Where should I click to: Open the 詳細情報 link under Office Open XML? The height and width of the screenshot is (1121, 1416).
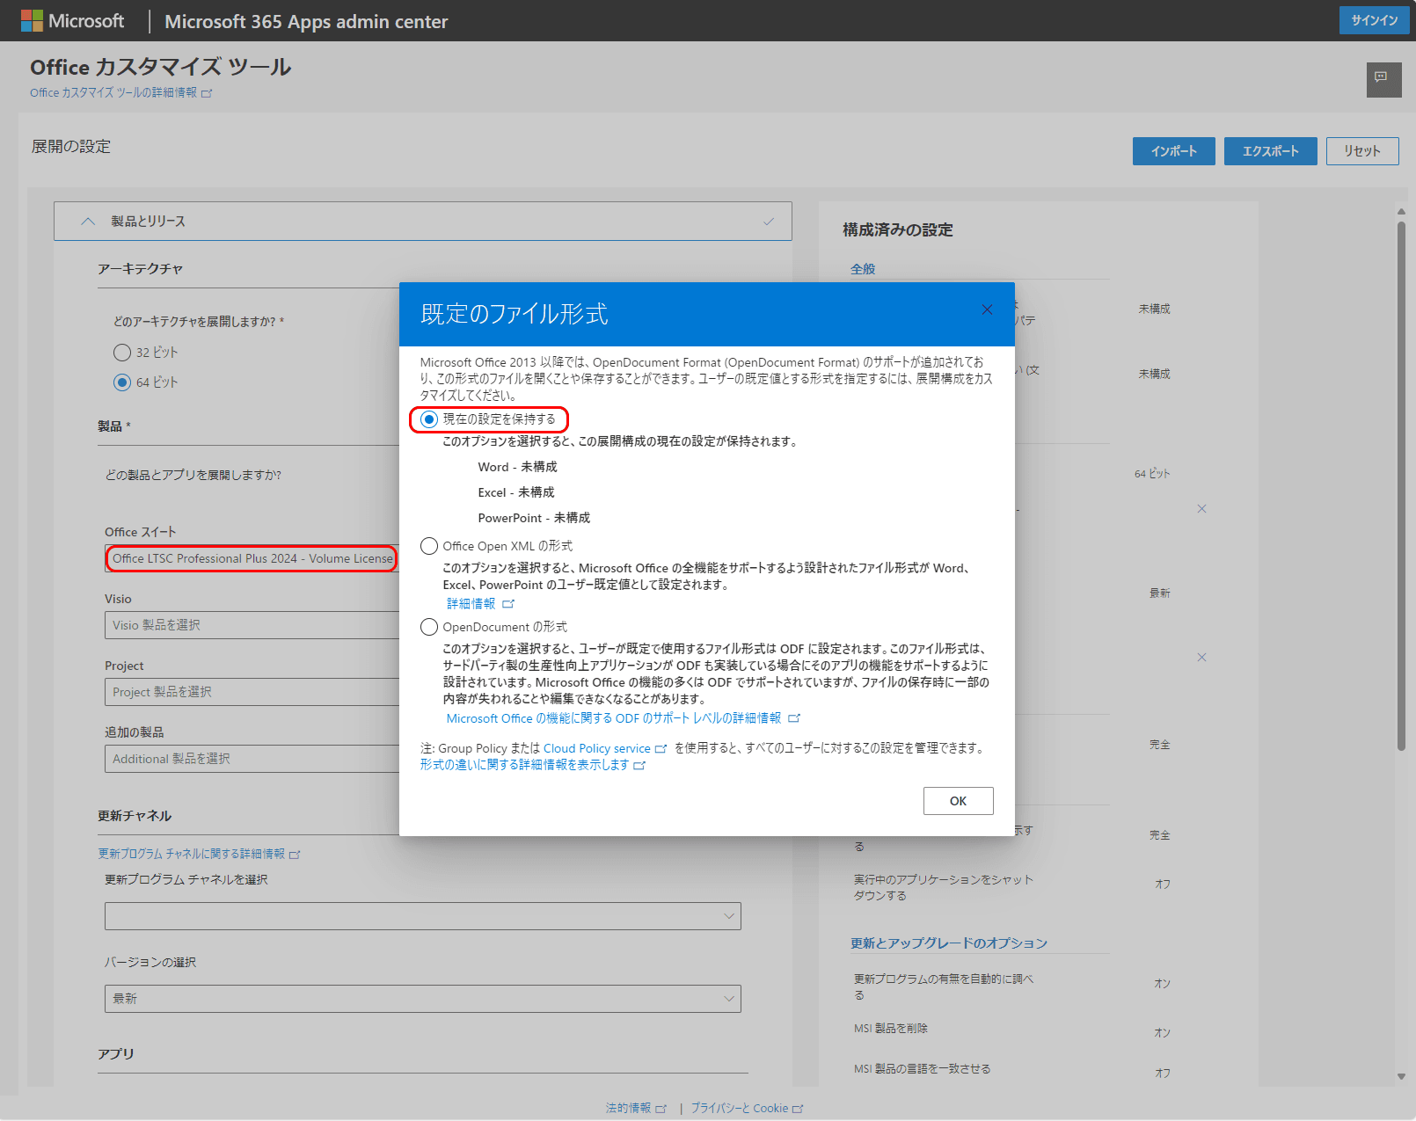pos(471,604)
